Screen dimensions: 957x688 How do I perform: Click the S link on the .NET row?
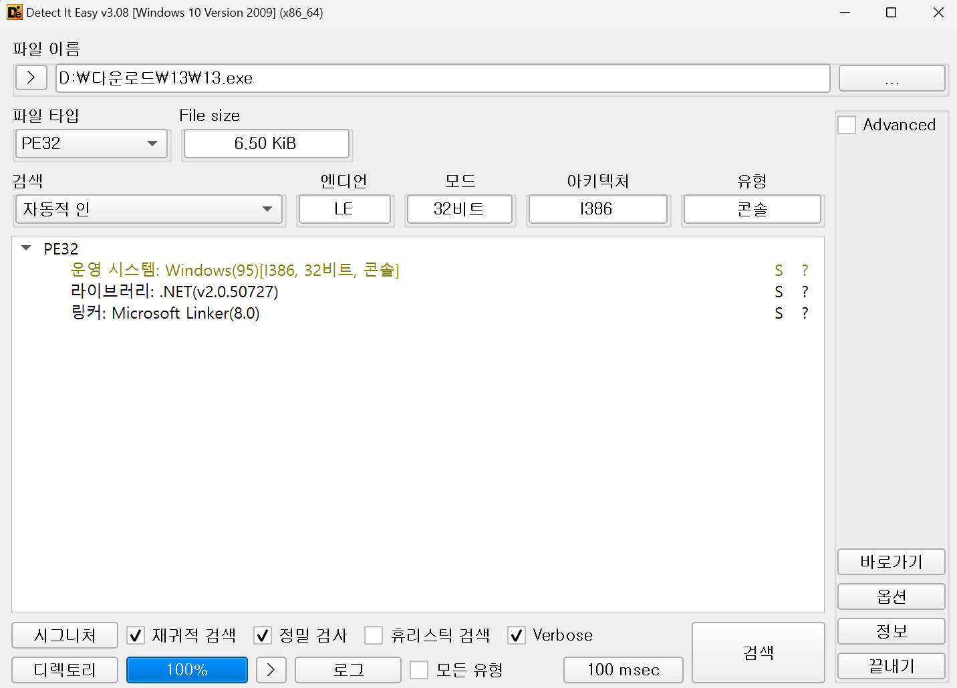(x=779, y=292)
